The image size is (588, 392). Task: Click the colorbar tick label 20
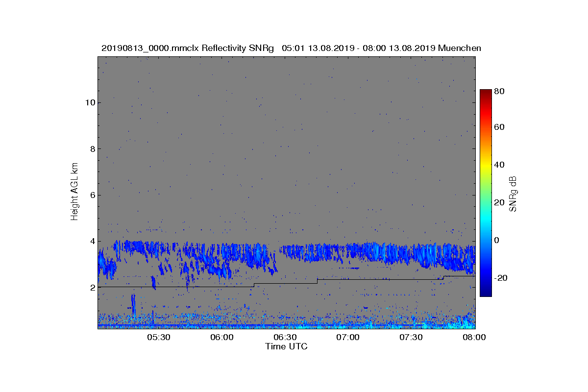tap(500, 202)
